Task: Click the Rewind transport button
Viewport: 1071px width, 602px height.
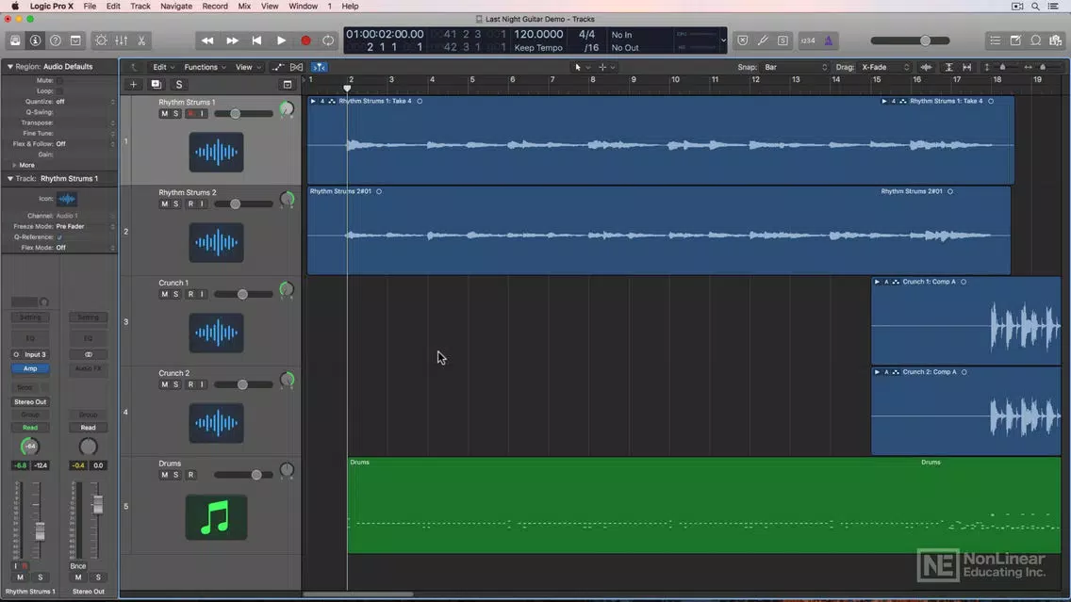Action: pos(207,41)
